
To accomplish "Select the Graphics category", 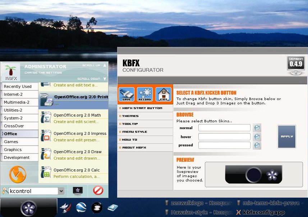I will tap(19, 150).
